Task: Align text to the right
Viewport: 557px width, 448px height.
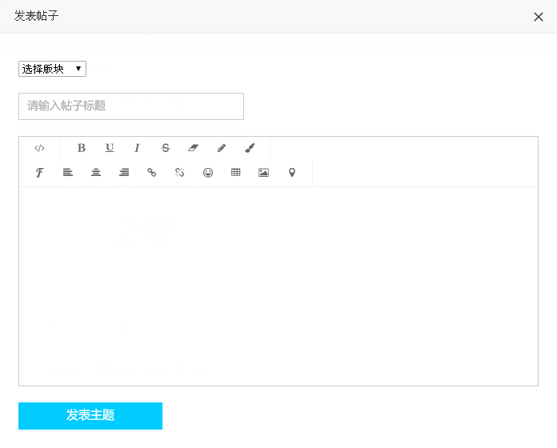Action: (124, 173)
